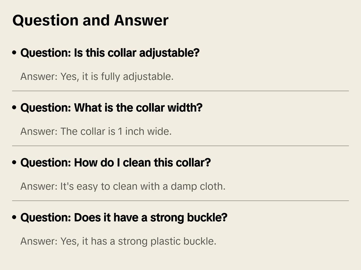Click the bullet beside the clean collar question

(14, 162)
